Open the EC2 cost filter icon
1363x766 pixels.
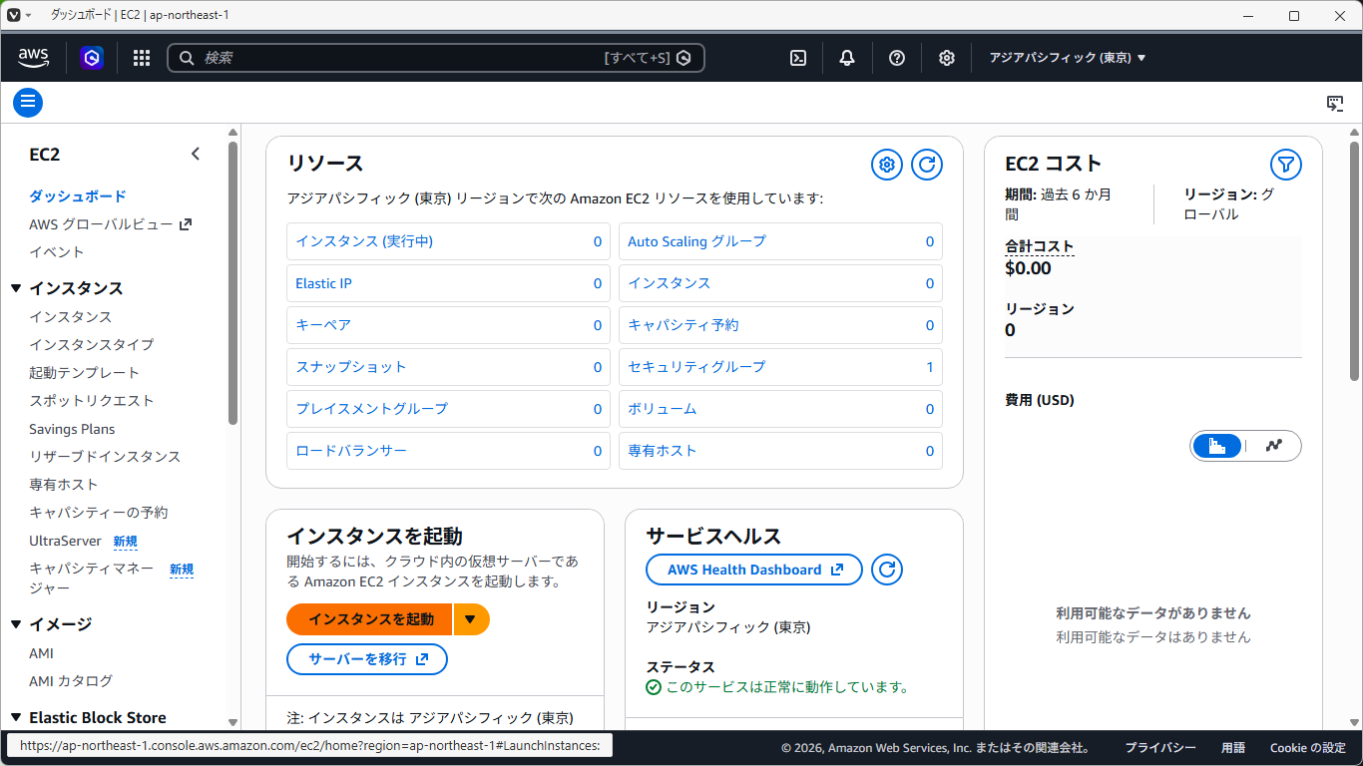1286,165
